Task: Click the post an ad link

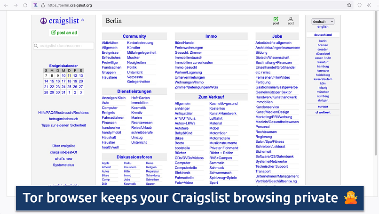Action: pos(67,33)
